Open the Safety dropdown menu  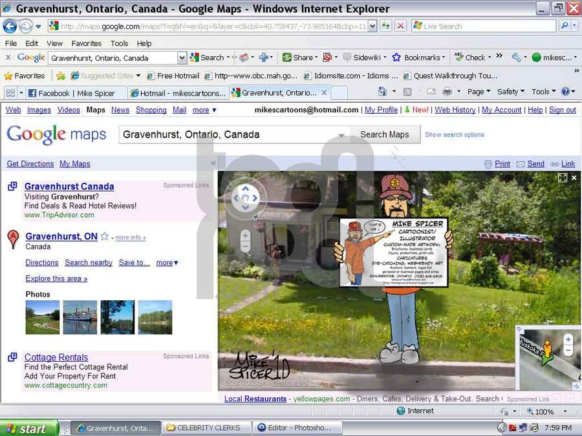pos(511,92)
